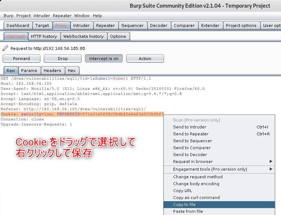The height and width of the screenshot is (215, 281).
Task: Switch to the Target tab
Action: 42,25
